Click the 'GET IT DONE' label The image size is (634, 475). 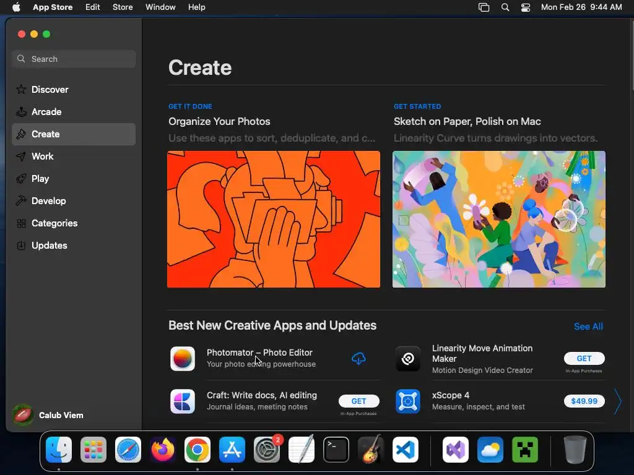click(x=190, y=106)
